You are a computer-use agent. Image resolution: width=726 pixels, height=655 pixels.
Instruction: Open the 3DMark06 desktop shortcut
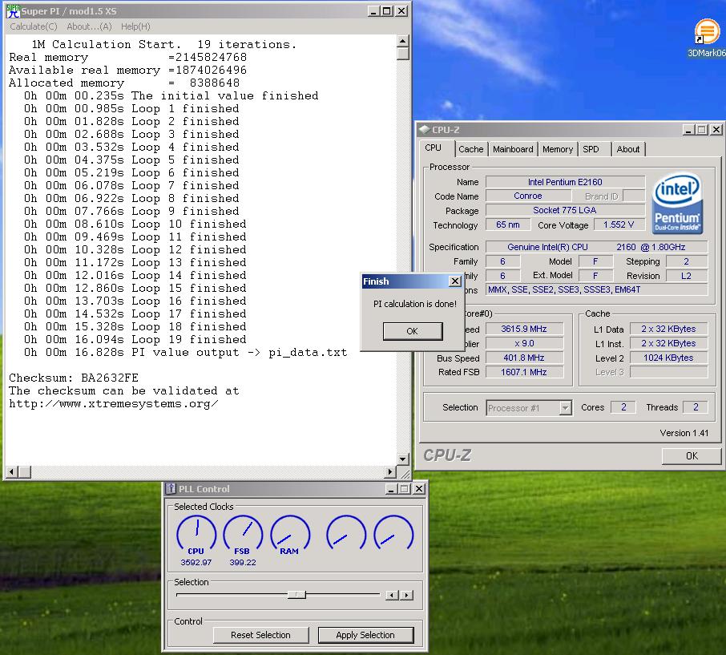tap(707, 38)
